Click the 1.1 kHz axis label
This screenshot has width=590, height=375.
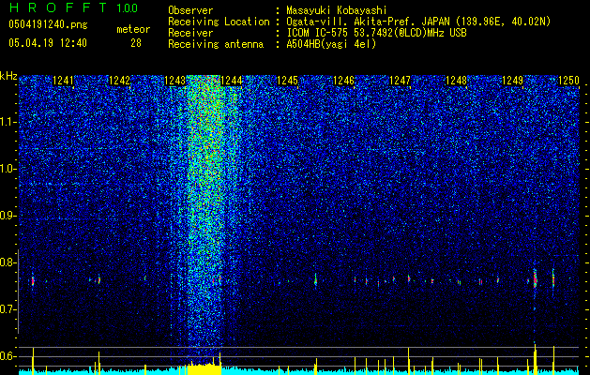pos(8,122)
